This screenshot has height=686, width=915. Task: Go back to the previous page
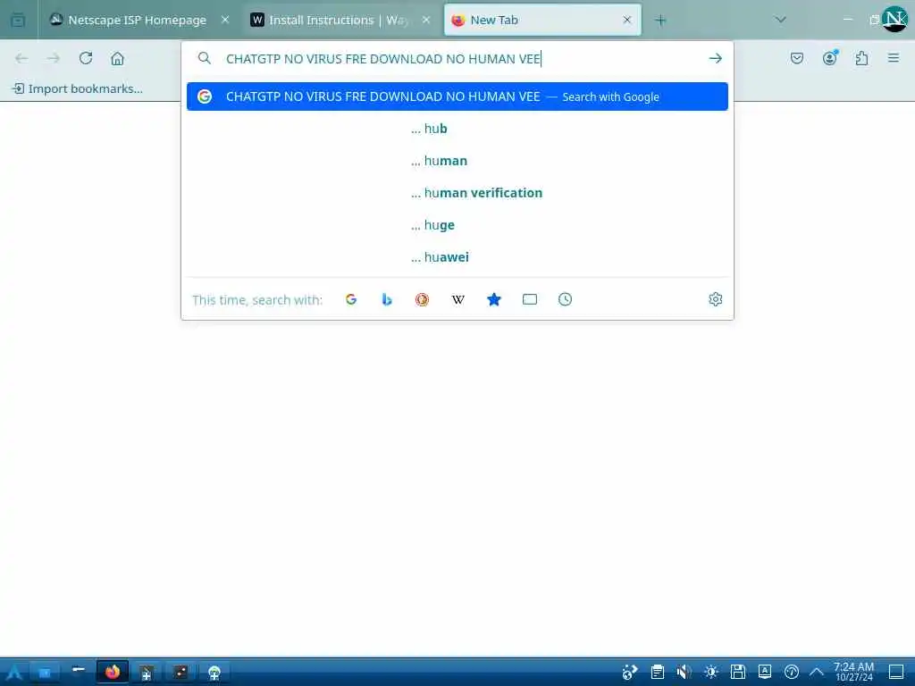point(21,58)
